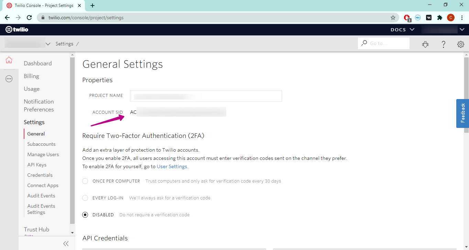
Task: Open Dashboard in sidebar
Action: coord(38,63)
